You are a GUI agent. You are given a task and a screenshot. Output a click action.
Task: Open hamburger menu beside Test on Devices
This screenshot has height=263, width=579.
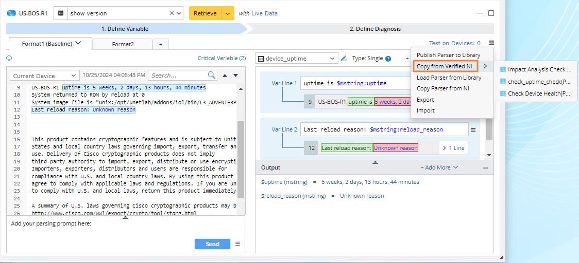click(x=491, y=44)
